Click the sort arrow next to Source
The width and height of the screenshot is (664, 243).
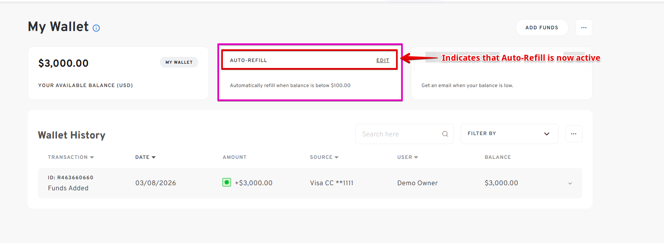click(336, 158)
